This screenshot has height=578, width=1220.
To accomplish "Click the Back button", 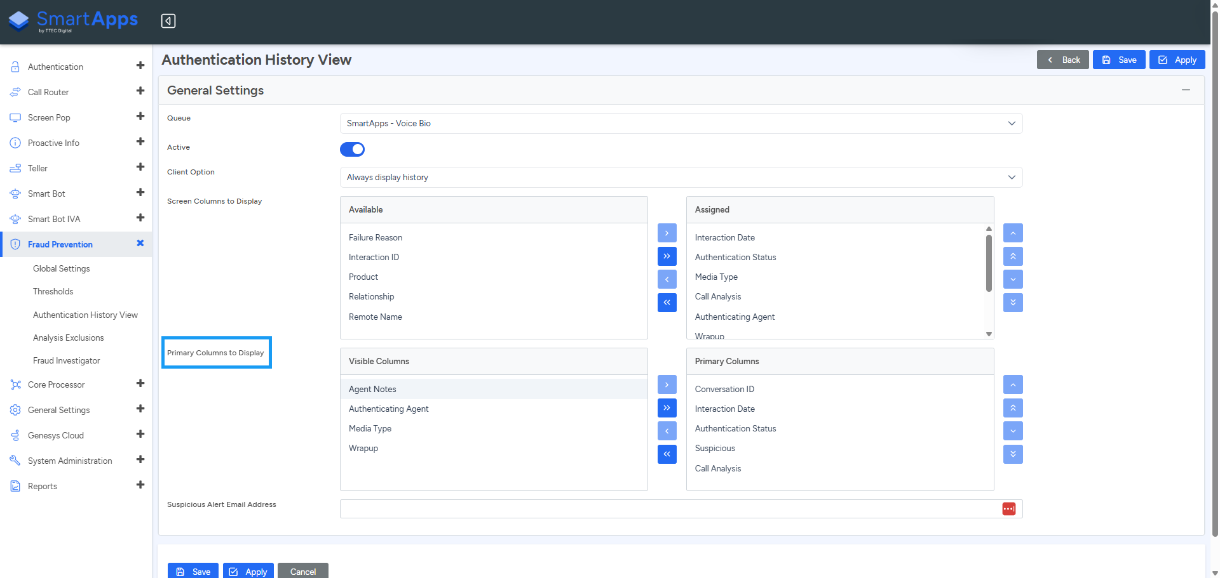I will click(1063, 60).
